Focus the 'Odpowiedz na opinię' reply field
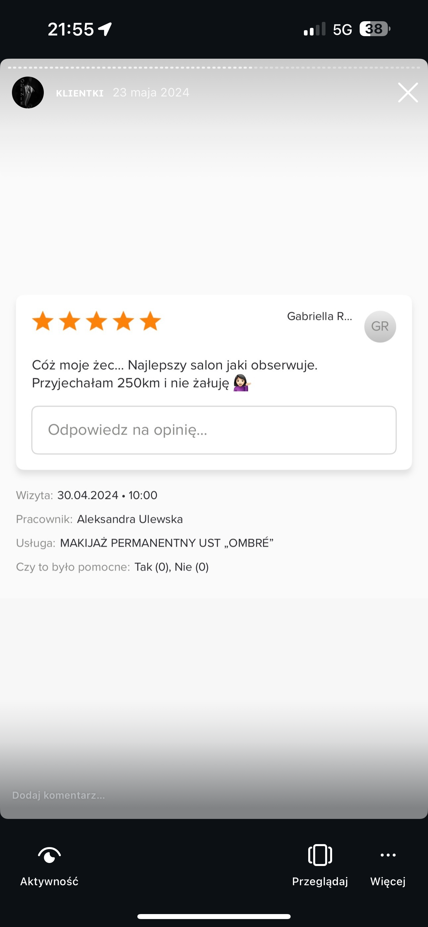The image size is (428, 927). [x=214, y=430]
